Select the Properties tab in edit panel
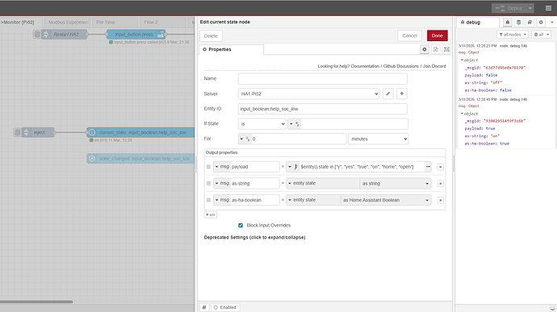 [x=231, y=50]
